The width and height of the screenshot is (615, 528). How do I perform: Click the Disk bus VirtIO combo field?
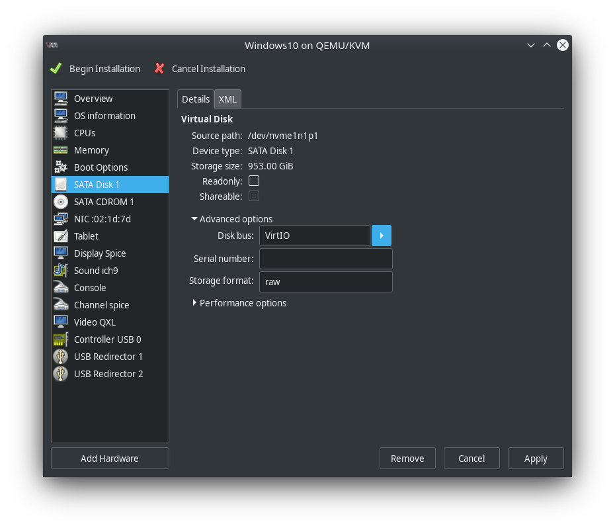315,236
